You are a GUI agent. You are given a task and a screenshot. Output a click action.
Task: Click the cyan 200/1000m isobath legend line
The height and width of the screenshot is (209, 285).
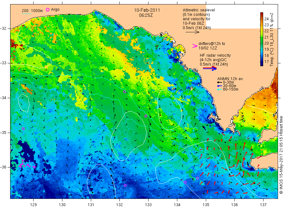pyautogui.click(x=26, y=13)
